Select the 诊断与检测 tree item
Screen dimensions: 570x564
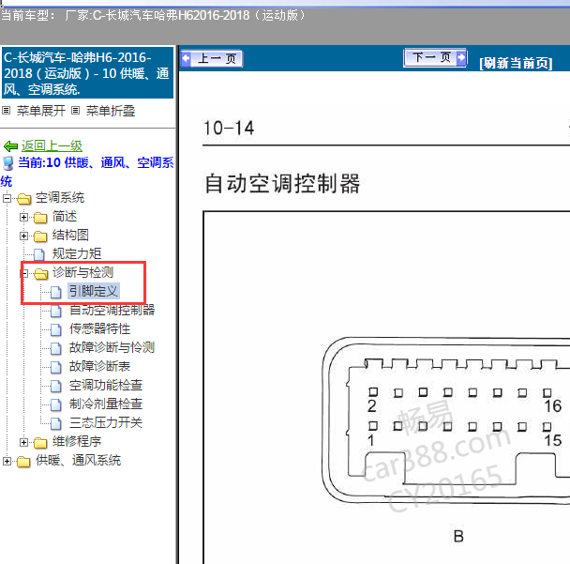(82, 272)
